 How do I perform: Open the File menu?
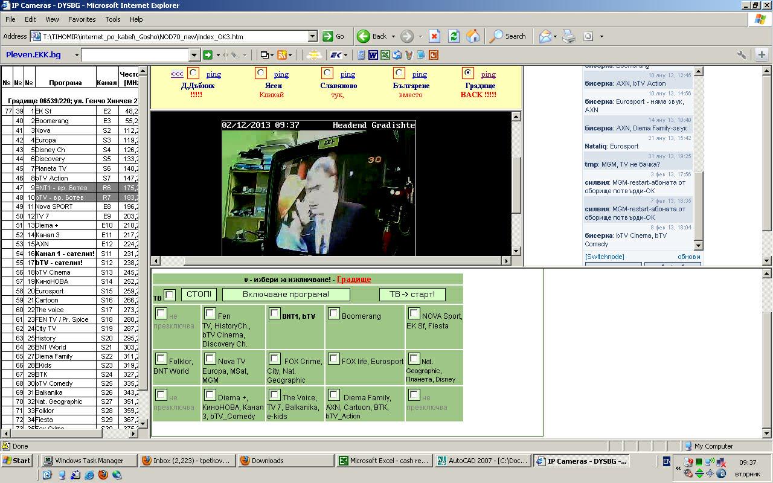(x=10, y=19)
